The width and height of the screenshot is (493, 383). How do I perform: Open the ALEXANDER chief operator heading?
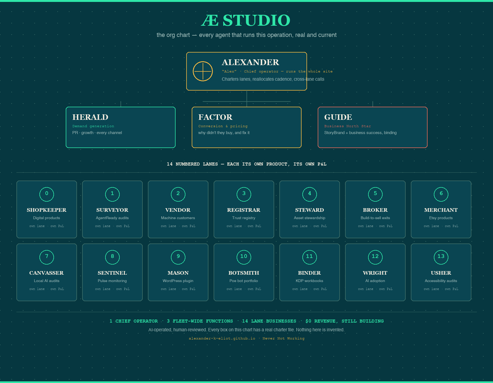(250, 62)
